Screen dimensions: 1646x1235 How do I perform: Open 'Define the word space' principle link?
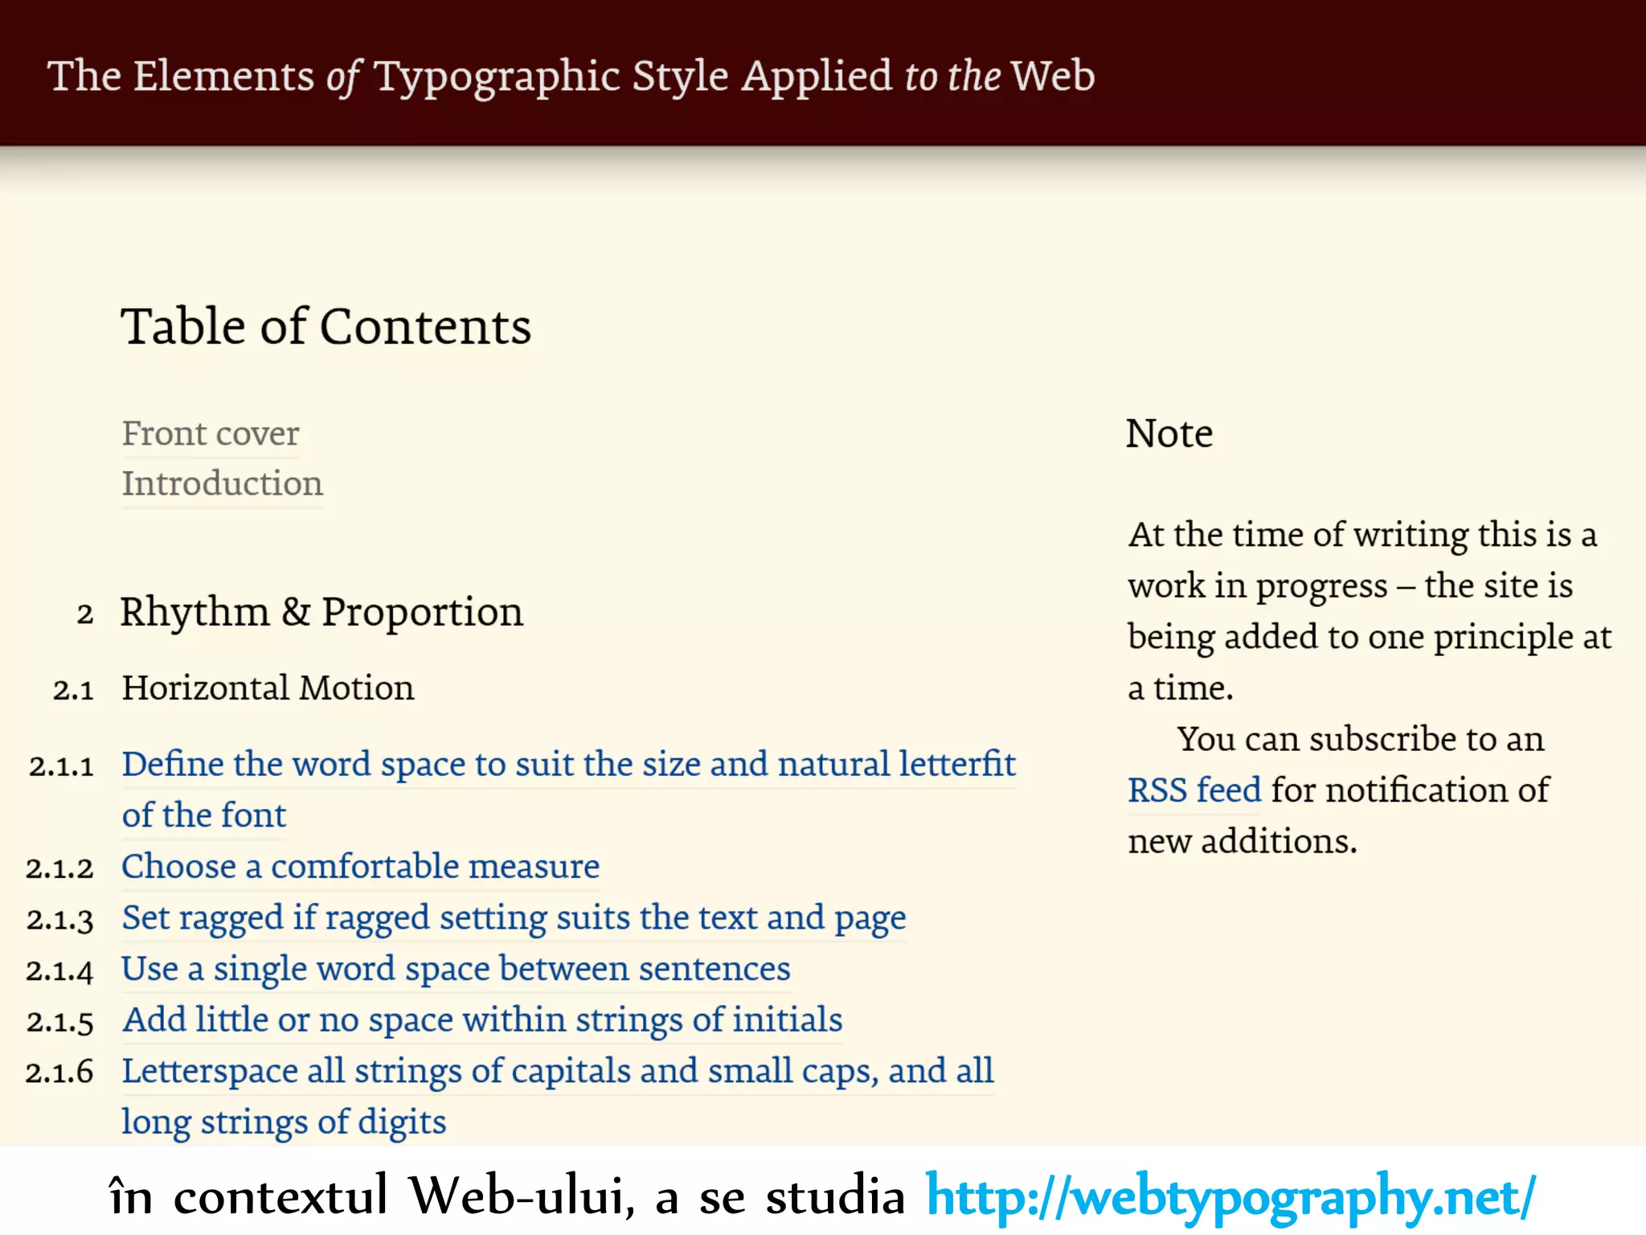pos(568,765)
